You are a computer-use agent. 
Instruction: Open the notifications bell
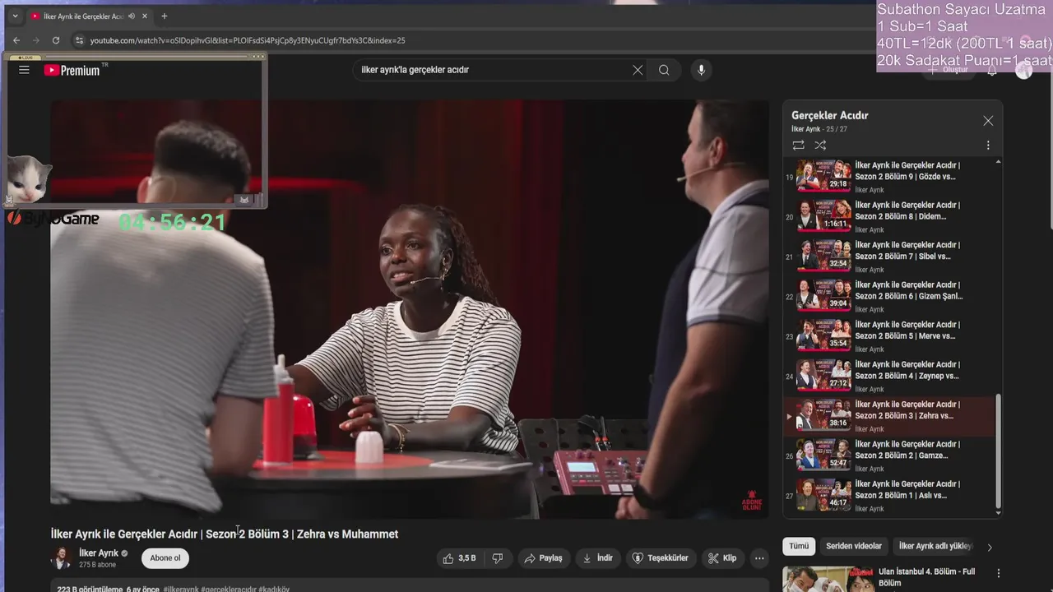pyautogui.click(x=992, y=71)
